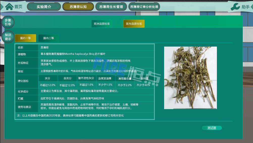Select 国内品质标准 option
The height and width of the screenshot is (143, 253).
(134, 24)
